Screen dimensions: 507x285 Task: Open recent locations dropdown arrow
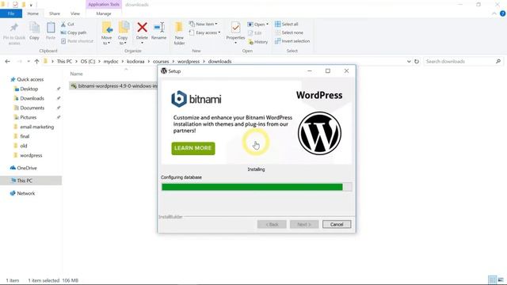click(x=29, y=62)
